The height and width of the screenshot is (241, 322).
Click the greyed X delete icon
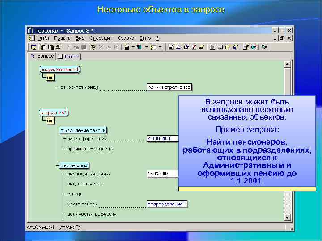point(101,47)
